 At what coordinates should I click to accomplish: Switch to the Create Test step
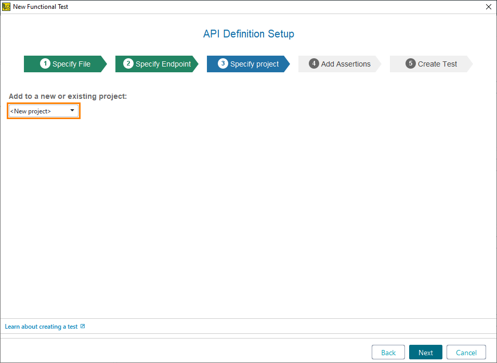pos(437,64)
